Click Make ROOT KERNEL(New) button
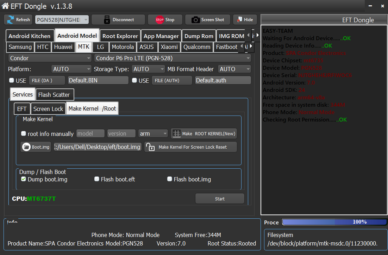Screen dimensions: 388x255 point(204,133)
